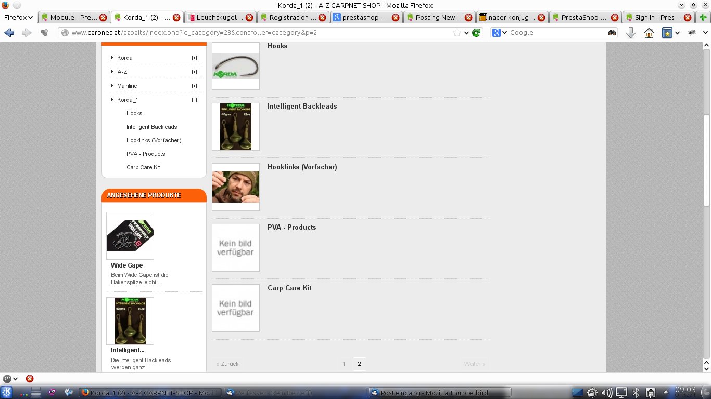Click the binoculars search icon
Screen dimensions: 711x399
(x=612, y=33)
